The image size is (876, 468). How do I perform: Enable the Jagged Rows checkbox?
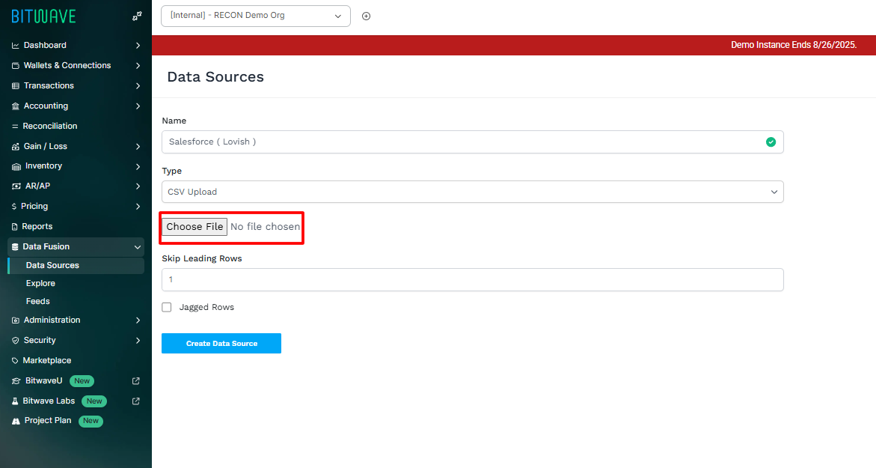[167, 307]
